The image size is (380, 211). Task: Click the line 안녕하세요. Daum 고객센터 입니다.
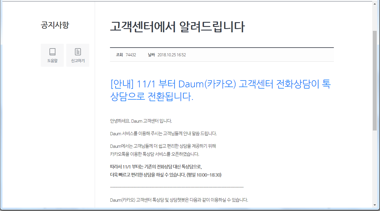[141, 121]
